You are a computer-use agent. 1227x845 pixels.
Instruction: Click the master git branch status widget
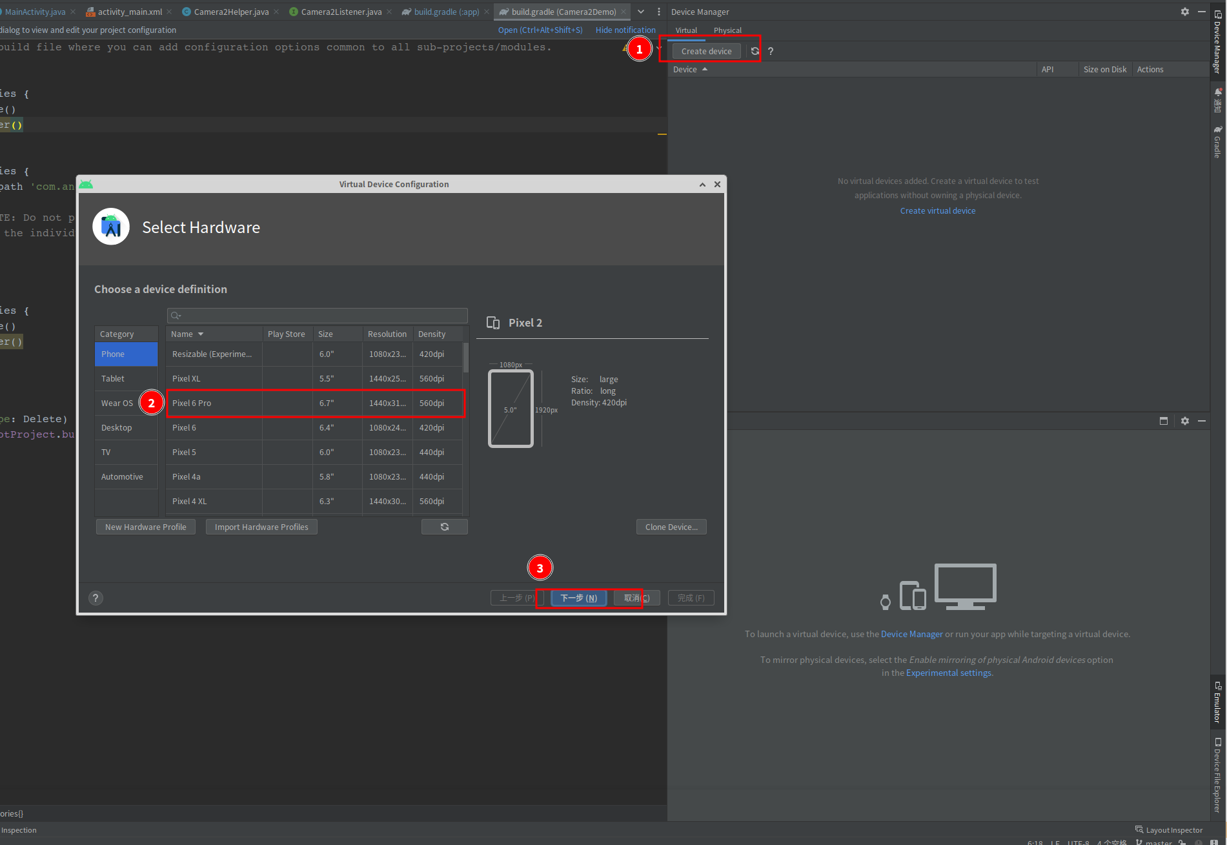(x=1154, y=842)
